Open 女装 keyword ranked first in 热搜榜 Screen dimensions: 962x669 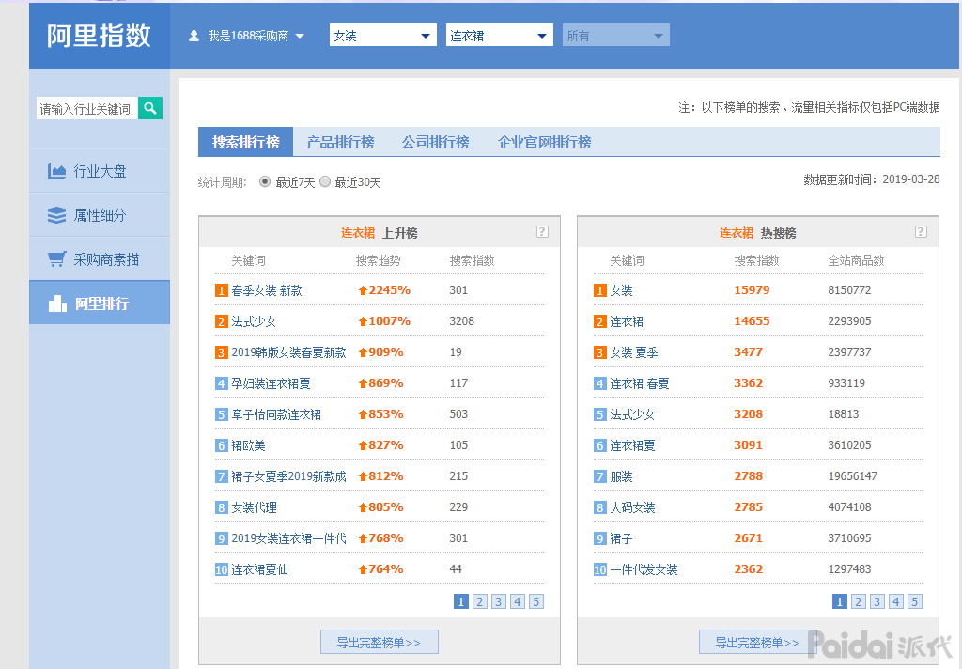click(621, 290)
